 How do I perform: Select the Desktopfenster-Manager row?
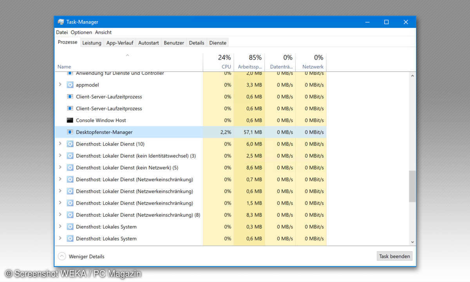tap(190, 132)
